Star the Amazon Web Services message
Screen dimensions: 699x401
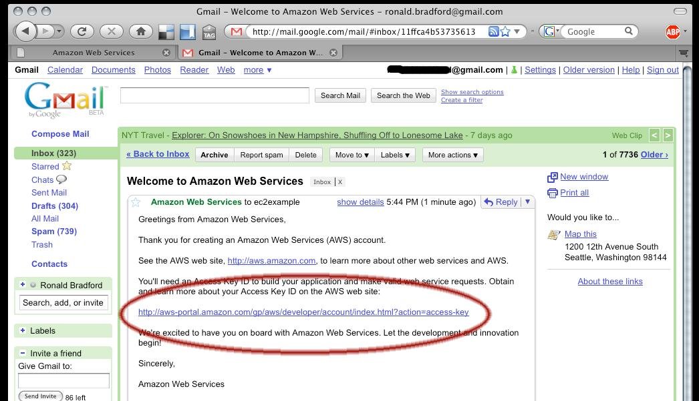(x=136, y=203)
